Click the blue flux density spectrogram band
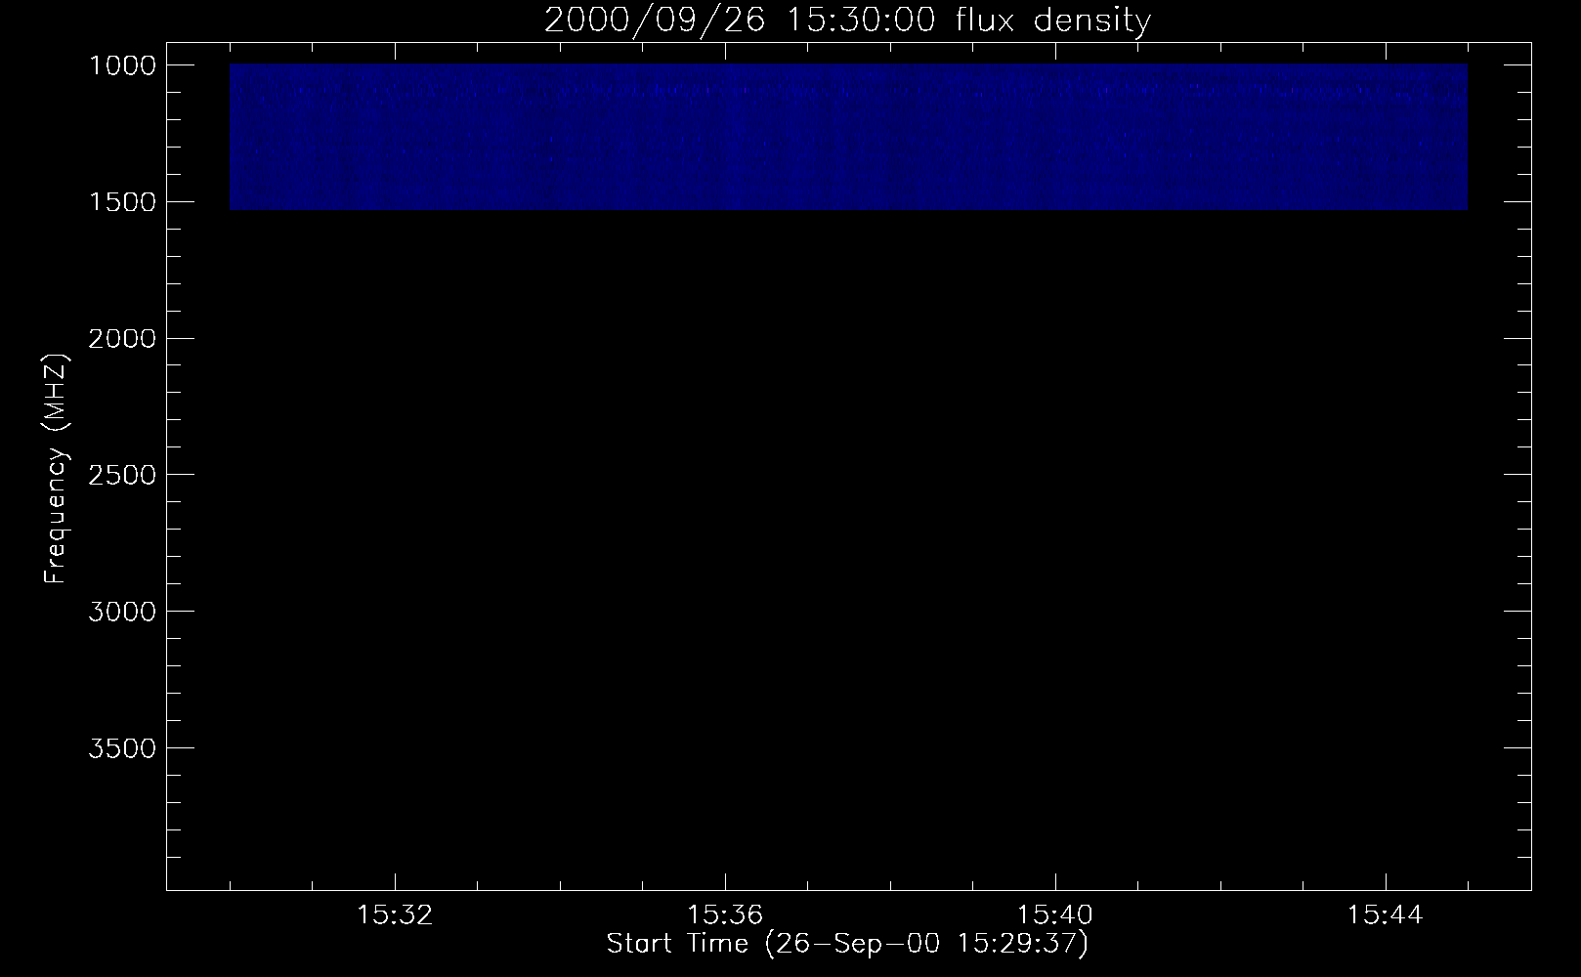 click(x=848, y=138)
